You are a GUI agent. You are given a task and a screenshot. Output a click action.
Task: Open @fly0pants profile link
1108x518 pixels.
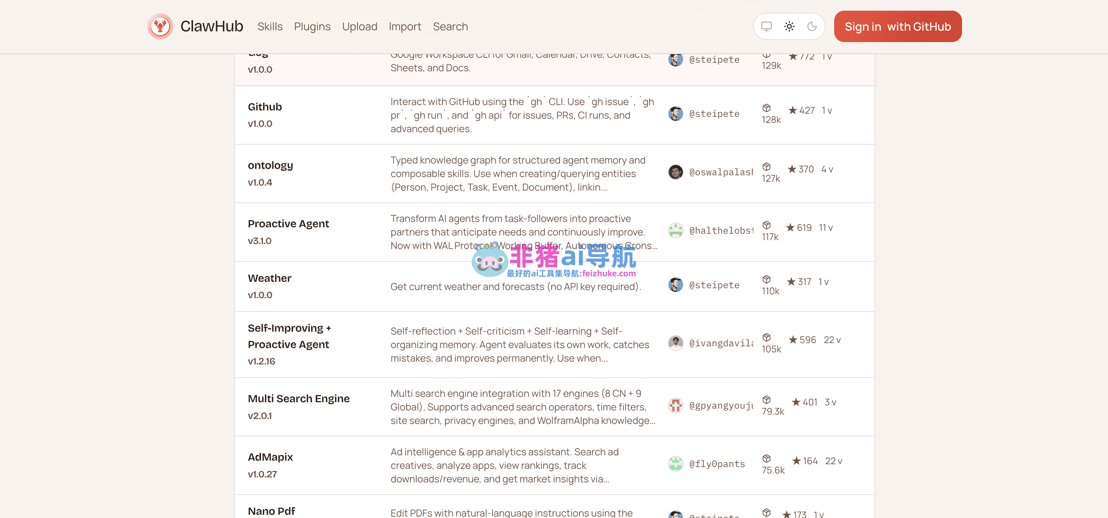tap(717, 464)
